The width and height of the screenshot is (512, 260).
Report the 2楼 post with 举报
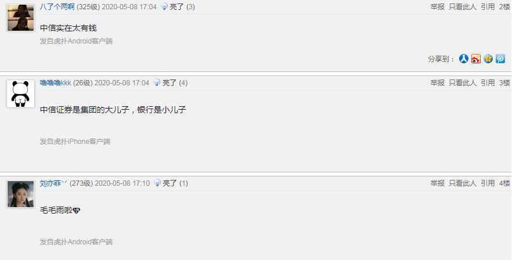pyautogui.click(x=438, y=7)
